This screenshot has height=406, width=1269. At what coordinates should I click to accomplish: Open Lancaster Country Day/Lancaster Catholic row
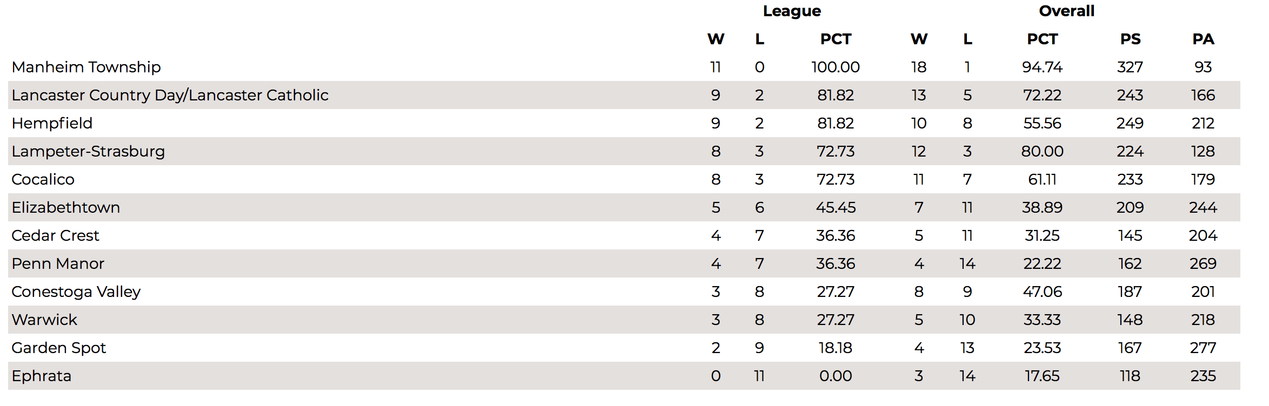pyautogui.click(x=624, y=95)
